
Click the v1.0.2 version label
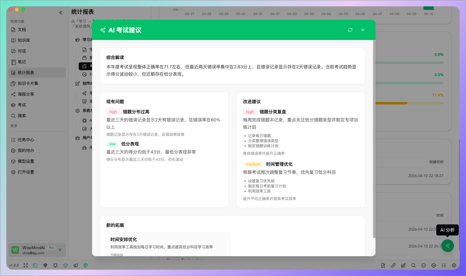14,265
